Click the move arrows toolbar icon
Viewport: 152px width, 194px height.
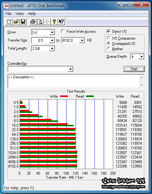pyautogui.click(x=47, y=22)
